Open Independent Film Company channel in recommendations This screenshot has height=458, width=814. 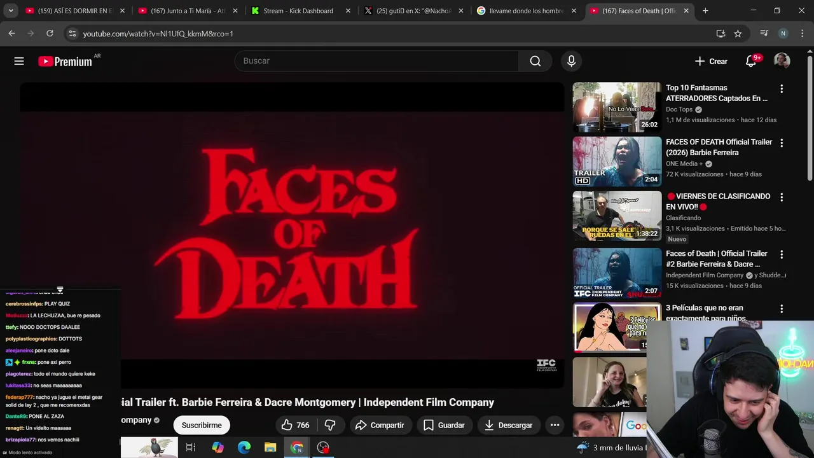pos(704,275)
